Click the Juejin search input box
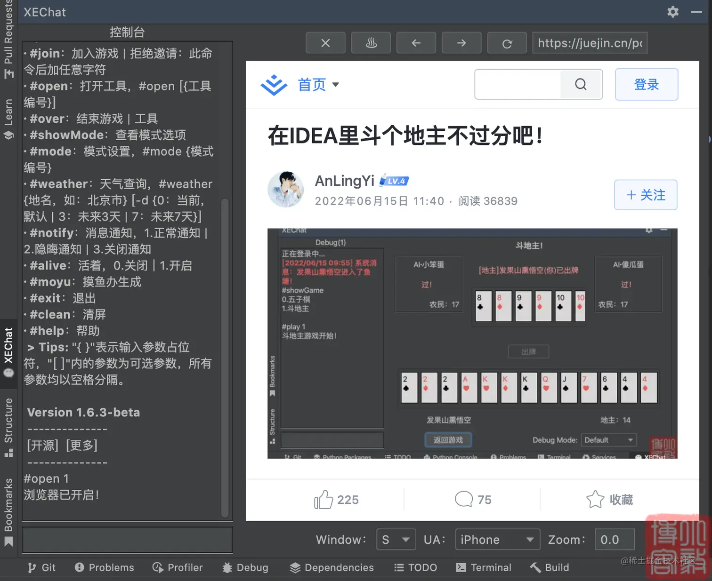This screenshot has width=712, height=581. pyautogui.click(x=518, y=84)
